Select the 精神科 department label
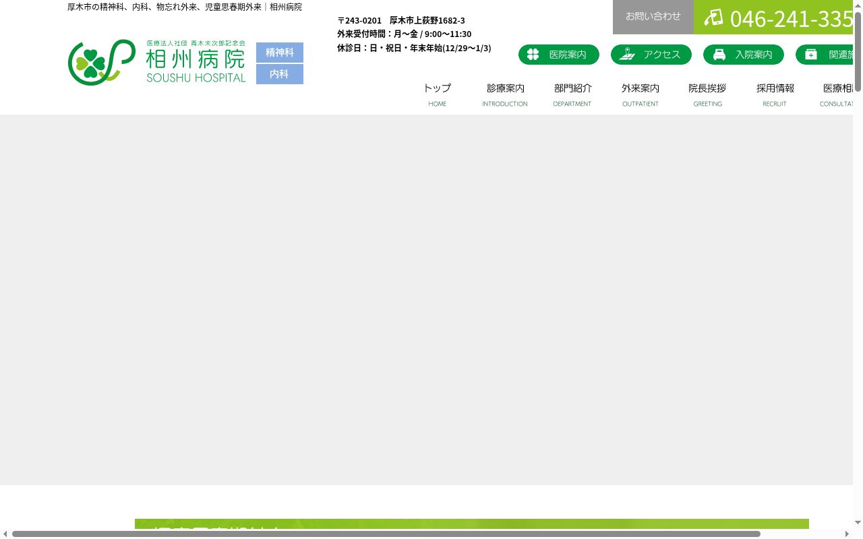The width and height of the screenshot is (863, 539). click(280, 53)
